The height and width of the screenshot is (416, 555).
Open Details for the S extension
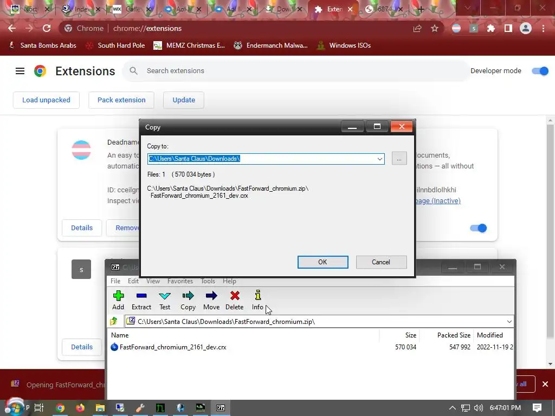82,347
